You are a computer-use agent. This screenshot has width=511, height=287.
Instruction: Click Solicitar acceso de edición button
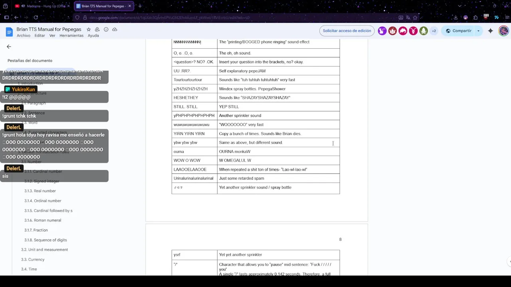(347, 31)
